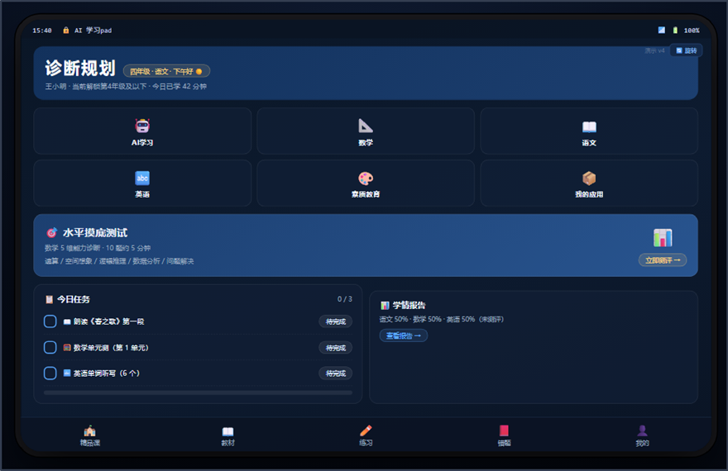The image size is (728, 471).
Task: Open the report via 查看报告
Action: click(x=404, y=335)
